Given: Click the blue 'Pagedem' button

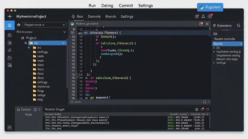Looking at the screenshot, I should pos(210,7).
